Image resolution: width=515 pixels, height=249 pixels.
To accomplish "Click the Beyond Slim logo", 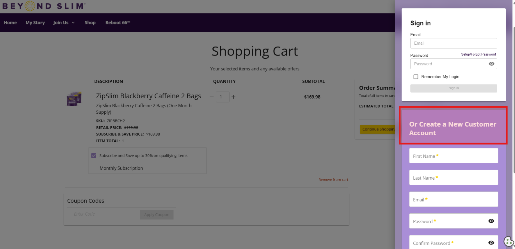I will point(44,6).
